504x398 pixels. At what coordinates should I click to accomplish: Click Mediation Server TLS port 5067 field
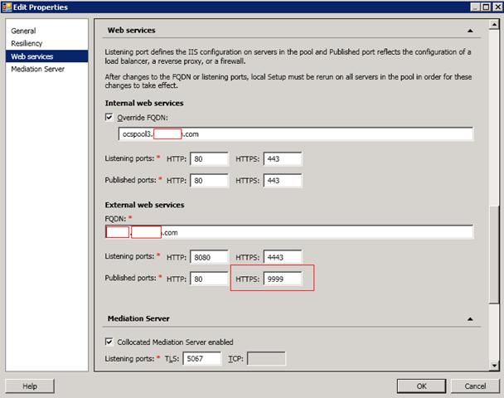click(x=202, y=358)
